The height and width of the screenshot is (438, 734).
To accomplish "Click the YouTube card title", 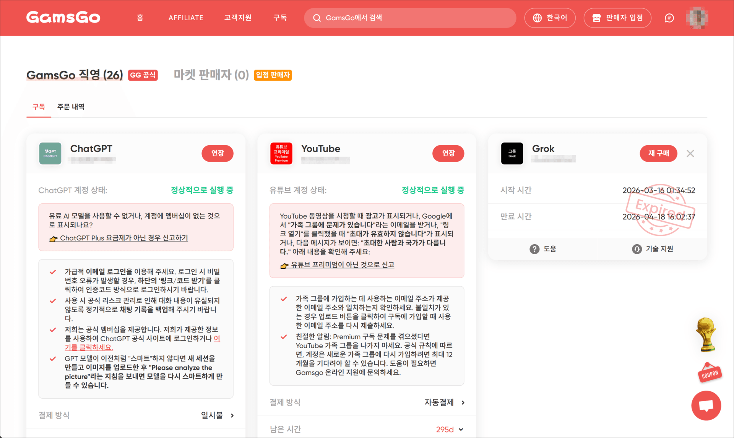I will pyautogui.click(x=321, y=149).
